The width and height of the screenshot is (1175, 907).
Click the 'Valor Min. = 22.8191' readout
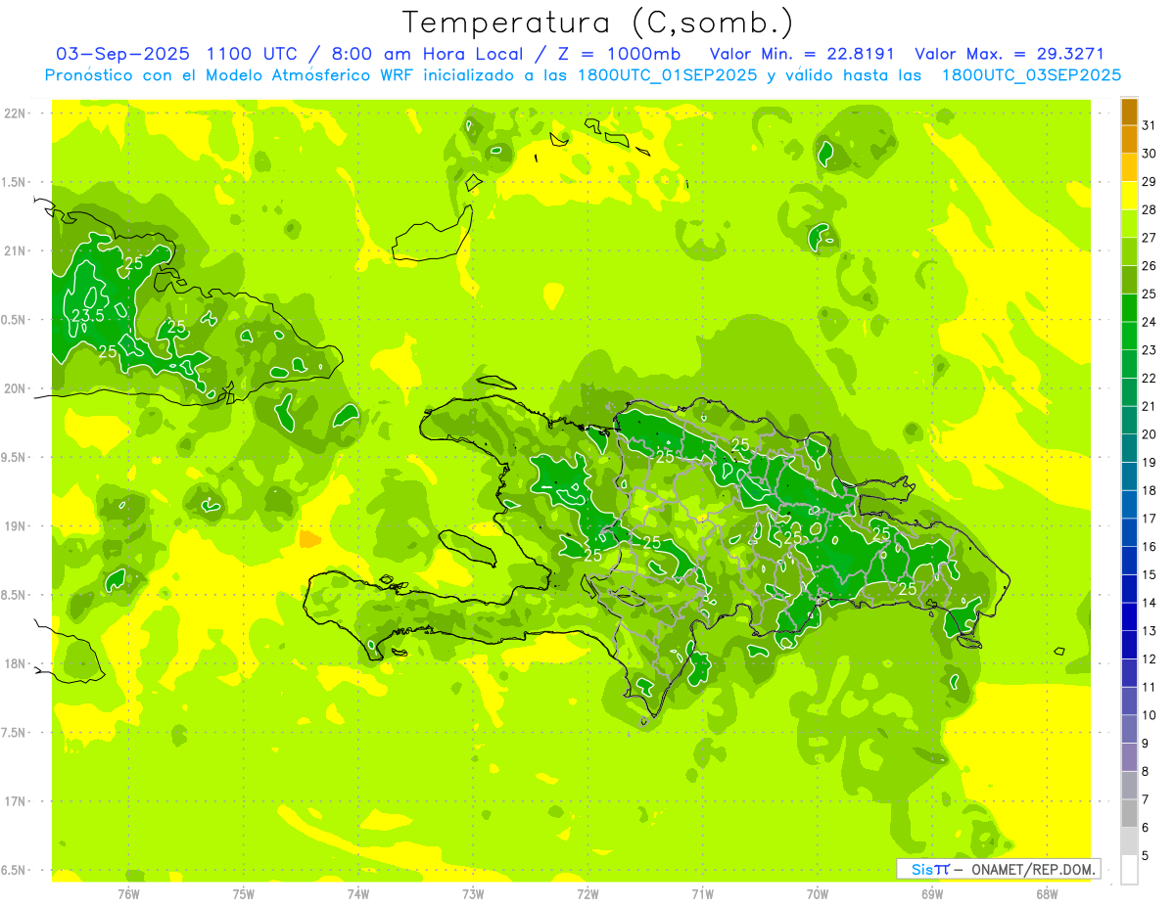pos(803,54)
